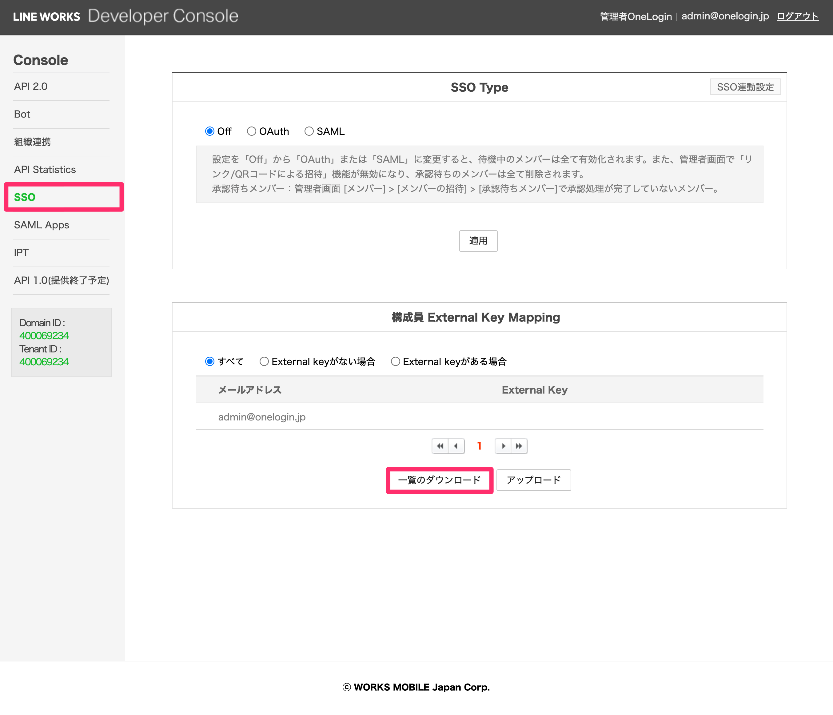Select the Off SSO type radio
The image size is (833, 715).
click(x=209, y=131)
